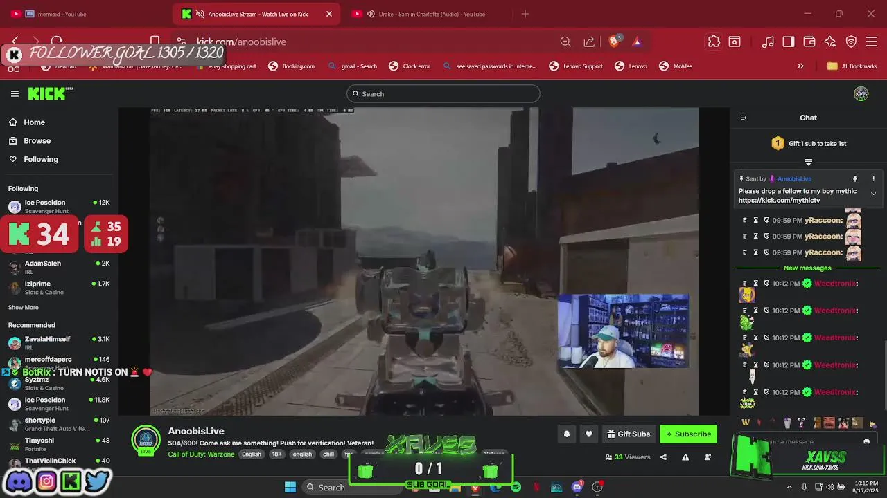This screenshot has height=498, width=887.
Task: Open the Windows Start button
Action: [290, 487]
